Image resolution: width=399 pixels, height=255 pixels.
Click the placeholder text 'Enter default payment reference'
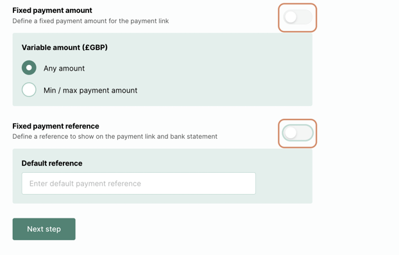click(x=85, y=184)
